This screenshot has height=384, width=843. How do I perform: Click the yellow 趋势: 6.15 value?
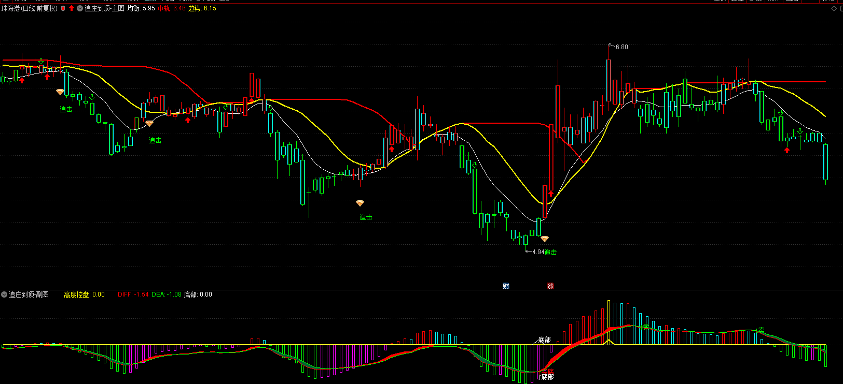pyautogui.click(x=202, y=8)
